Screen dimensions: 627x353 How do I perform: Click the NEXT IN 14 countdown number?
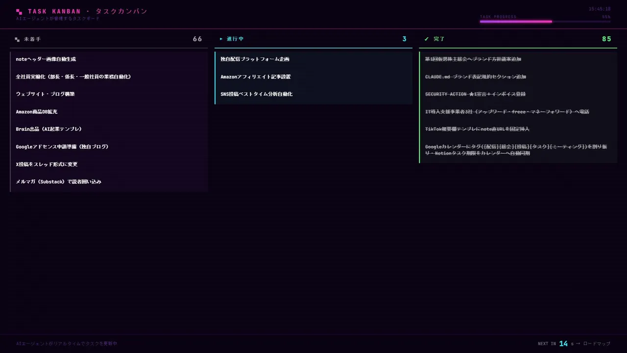pos(564,344)
